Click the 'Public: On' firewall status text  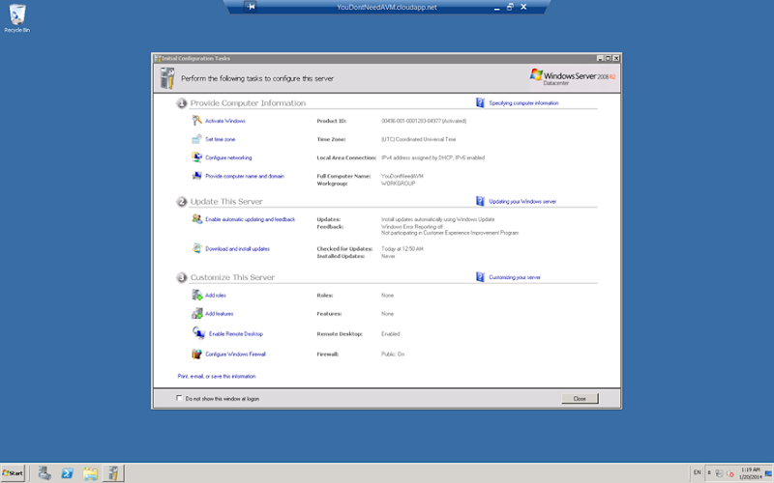(393, 354)
